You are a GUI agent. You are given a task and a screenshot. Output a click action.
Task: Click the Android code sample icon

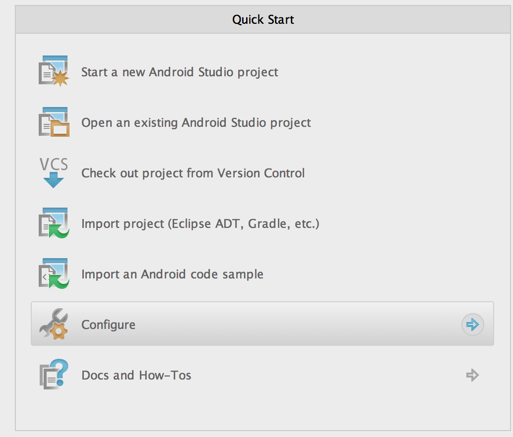pos(54,274)
